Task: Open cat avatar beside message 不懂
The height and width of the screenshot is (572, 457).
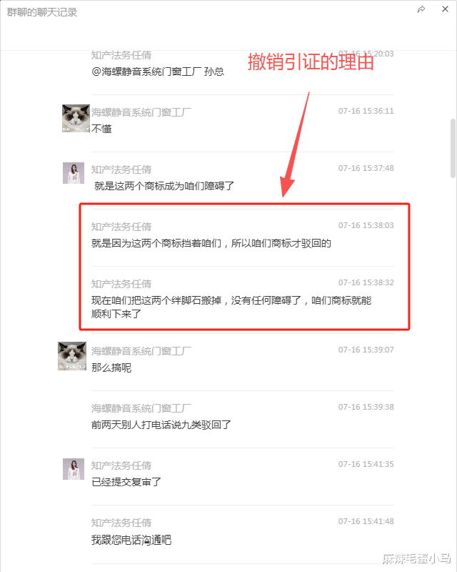Action: [76, 118]
